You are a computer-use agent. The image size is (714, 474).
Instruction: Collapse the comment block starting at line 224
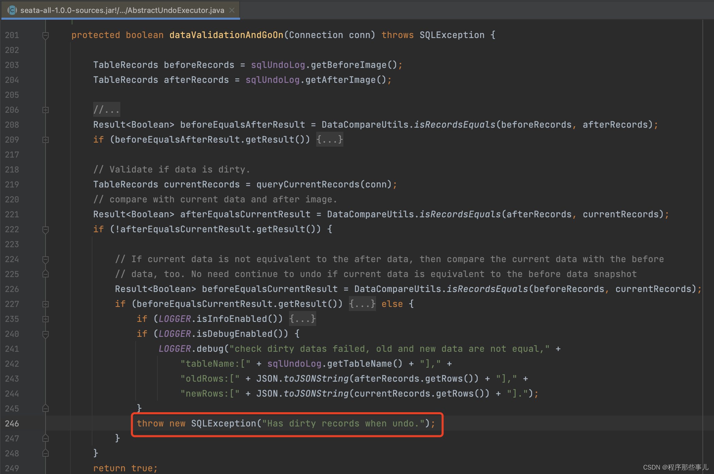pos(45,259)
